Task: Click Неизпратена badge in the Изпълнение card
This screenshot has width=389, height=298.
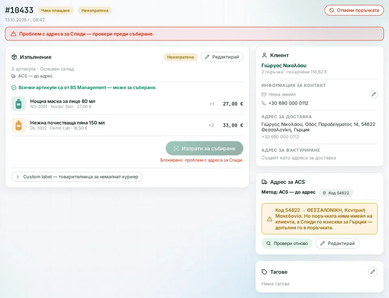Action: tap(180, 57)
